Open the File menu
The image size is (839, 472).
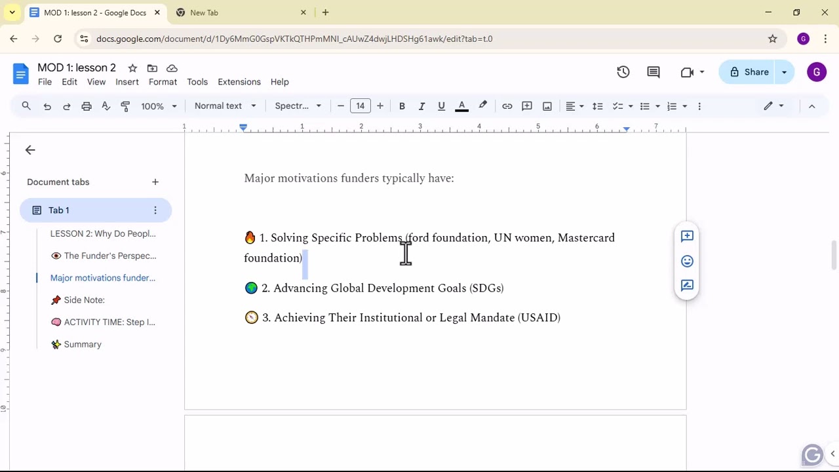[x=45, y=82]
